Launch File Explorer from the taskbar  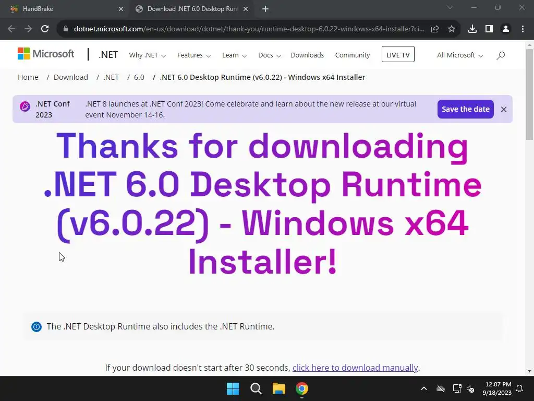point(279,388)
